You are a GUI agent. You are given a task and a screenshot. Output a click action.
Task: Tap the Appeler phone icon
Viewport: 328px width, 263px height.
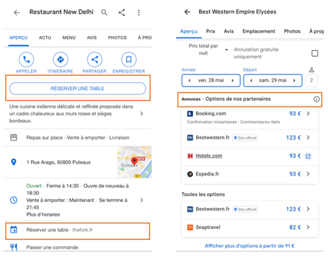click(27, 60)
